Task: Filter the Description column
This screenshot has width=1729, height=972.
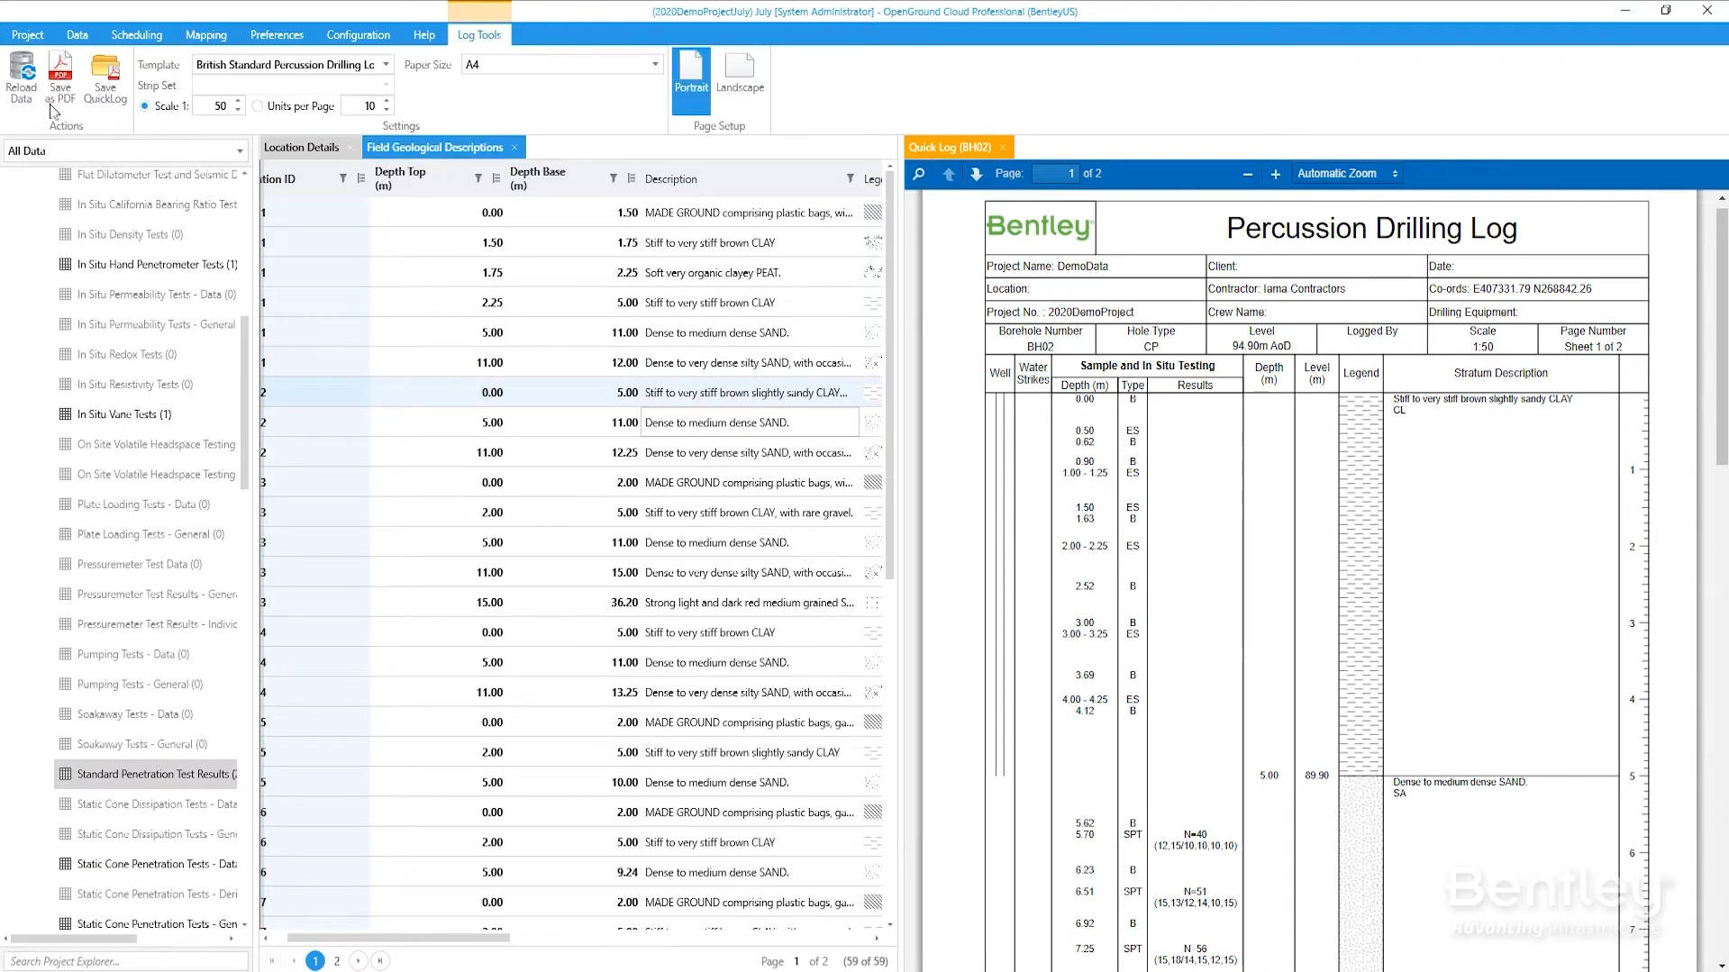Action: tap(851, 178)
